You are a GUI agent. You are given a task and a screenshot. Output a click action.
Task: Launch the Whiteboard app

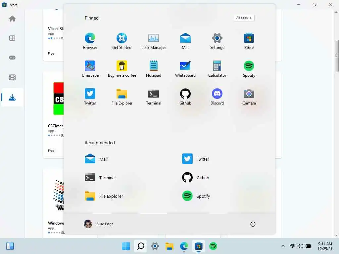185,69
